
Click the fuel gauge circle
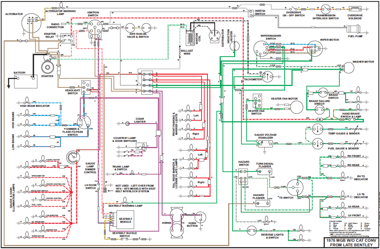(x=318, y=144)
